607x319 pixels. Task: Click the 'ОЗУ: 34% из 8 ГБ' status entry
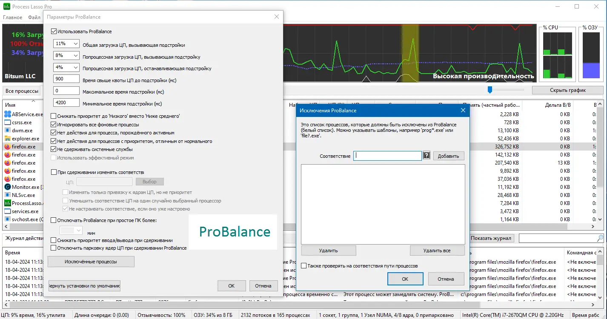[213, 315]
